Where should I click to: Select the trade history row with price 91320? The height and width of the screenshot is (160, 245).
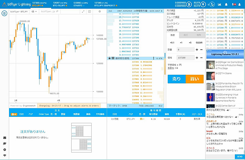tap(156, 119)
